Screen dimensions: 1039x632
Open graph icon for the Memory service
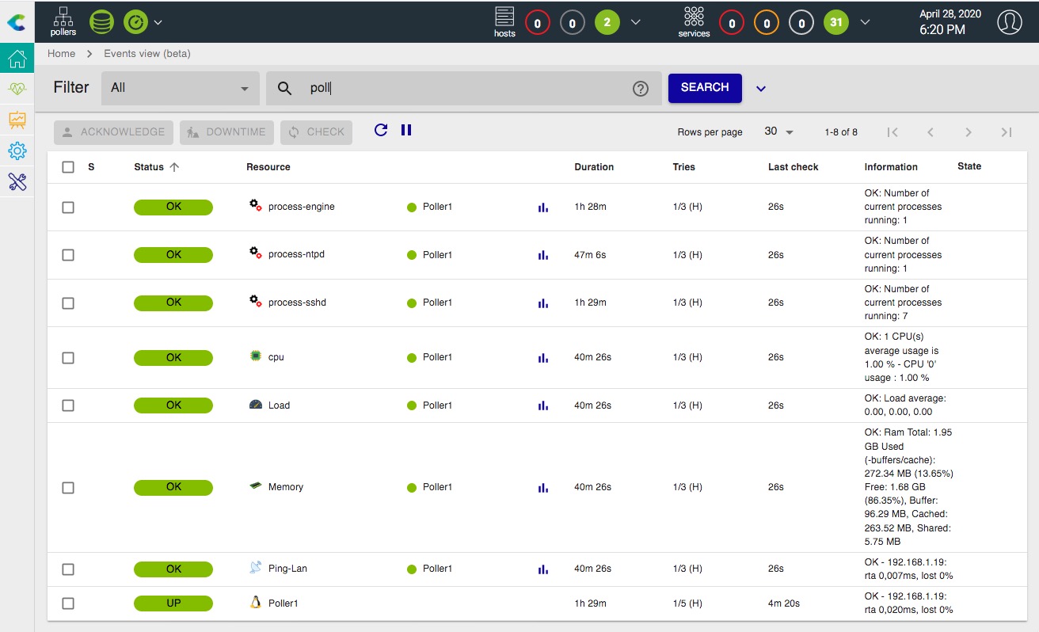pyautogui.click(x=542, y=487)
